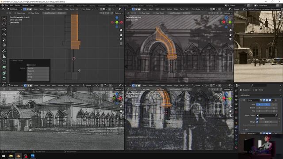Select the Measure tool

(x=4, y=57)
